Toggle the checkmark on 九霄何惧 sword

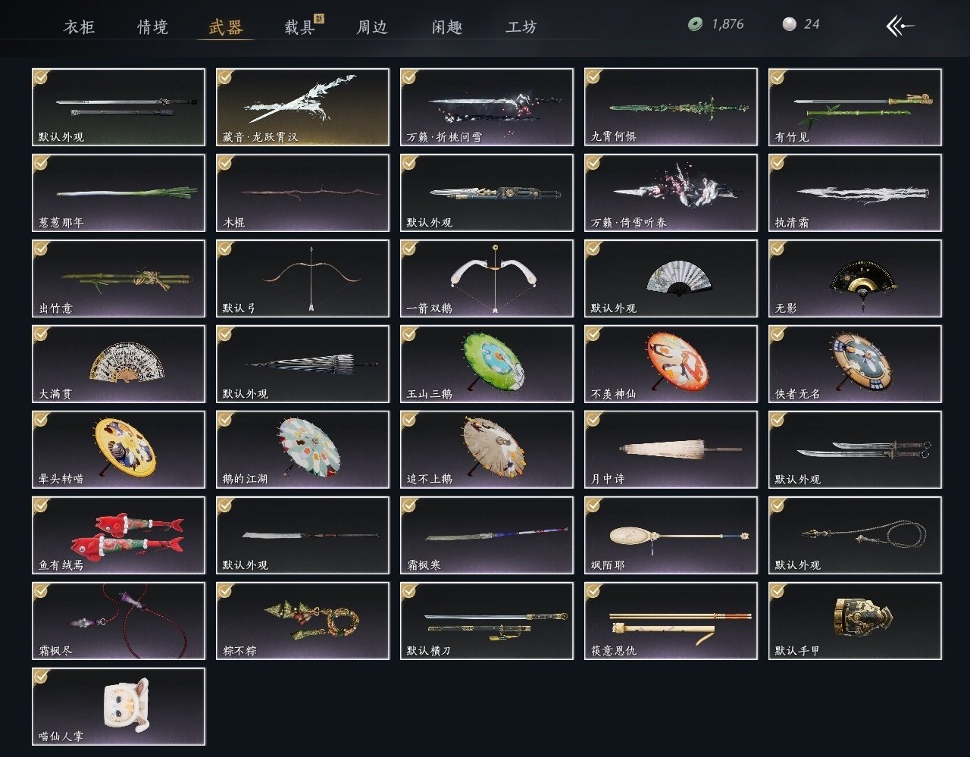coord(593,77)
